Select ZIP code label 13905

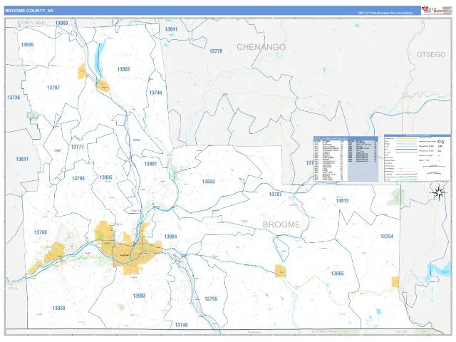coord(105,177)
